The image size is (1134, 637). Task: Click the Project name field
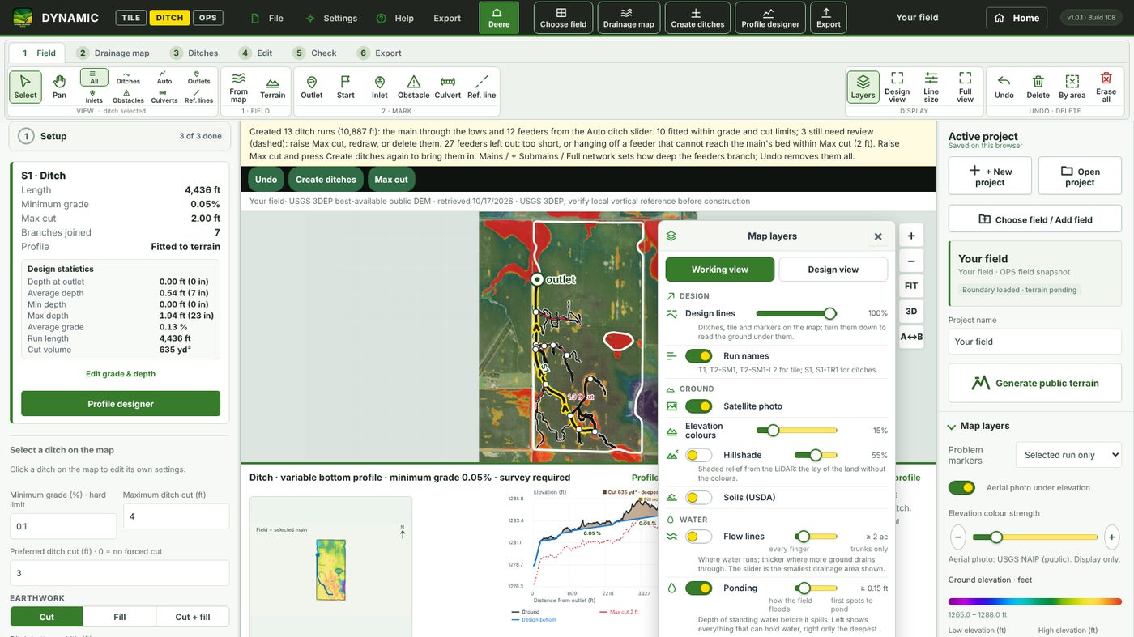pos(1035,342)
